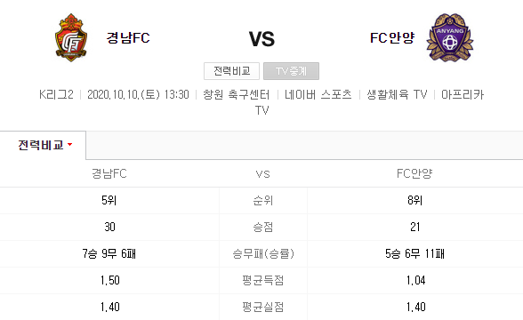The image size is (523, 320).
Task: Select the 전력비교 tab
Action: (x=43, y=146)
